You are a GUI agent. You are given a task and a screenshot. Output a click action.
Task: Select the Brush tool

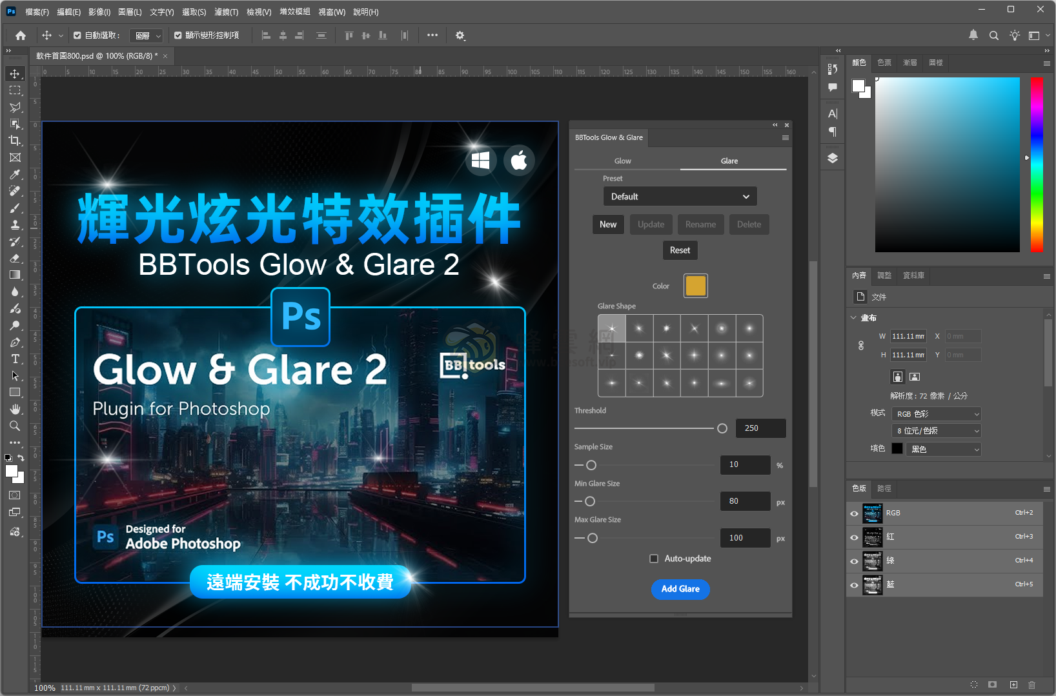point(15,208)
